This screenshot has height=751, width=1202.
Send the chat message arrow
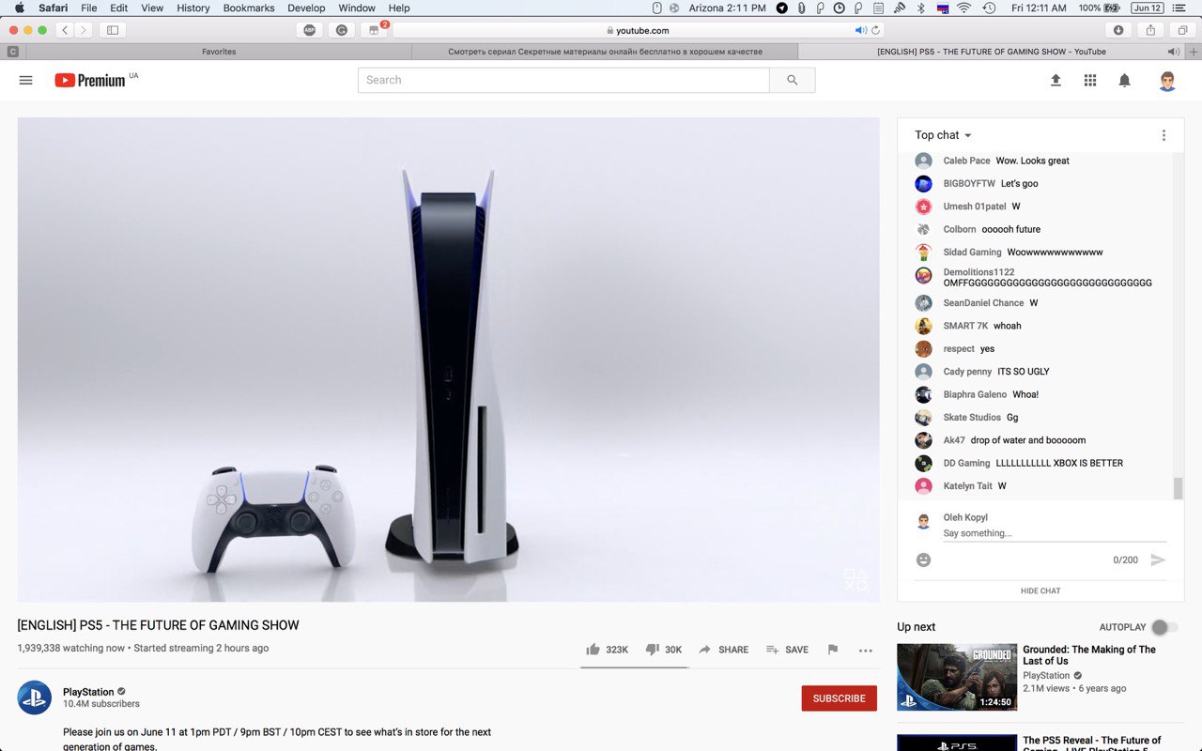point(1158,559)
